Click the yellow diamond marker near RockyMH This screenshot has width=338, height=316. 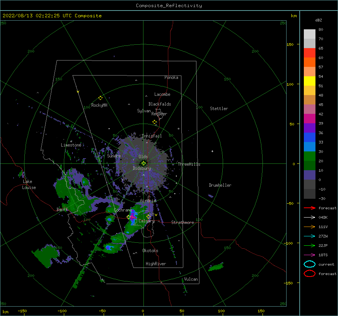100,98
